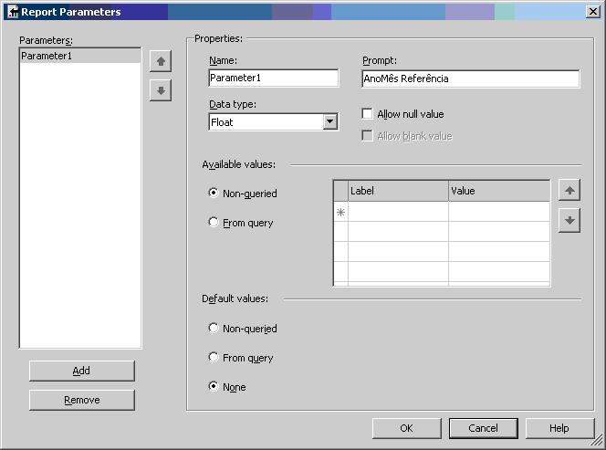The image size is (606, 450).
Task: Enable the Allow null value checkbox
Action: [x=368, y=114]
